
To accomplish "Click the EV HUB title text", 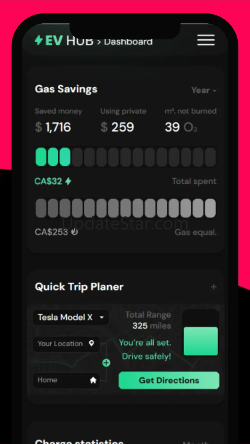I will click(69, 41).
